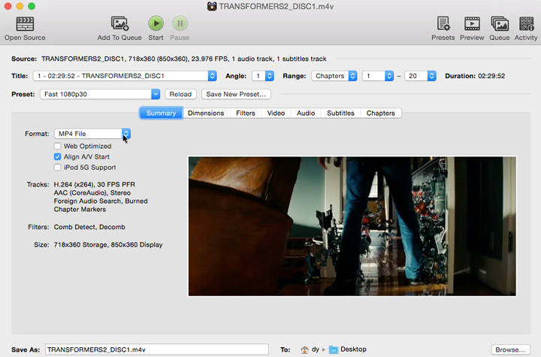The width and height of the screenshot is (541, 357).
Task: Click the Reload preset button
Action: click(x=180, y=94)
